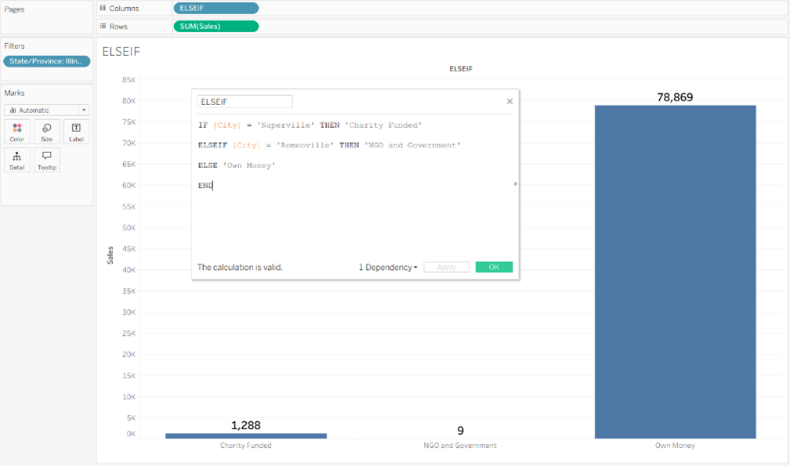The image size is (790, 466).
Task: Select the SUM(Sales) pill on Rows
Action: (x=216, y=26)
